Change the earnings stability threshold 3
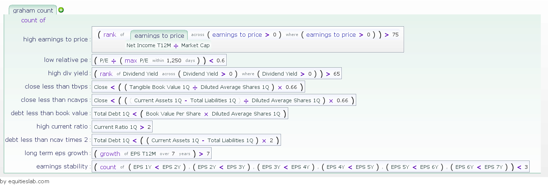The height and width of the screenshot is (185, 548). pyautogui.click(x=526, y=167)
